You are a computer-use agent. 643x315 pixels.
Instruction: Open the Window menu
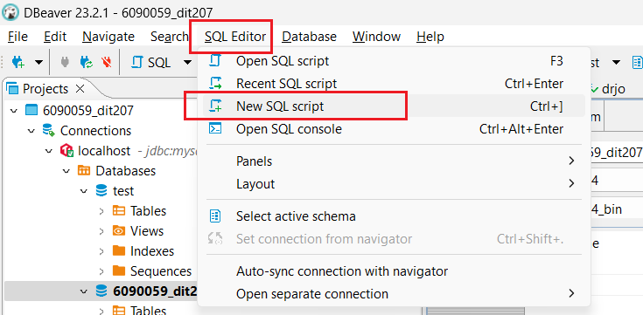click(x=376, y=37)
